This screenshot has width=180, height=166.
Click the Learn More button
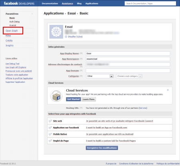click(88, 99)
